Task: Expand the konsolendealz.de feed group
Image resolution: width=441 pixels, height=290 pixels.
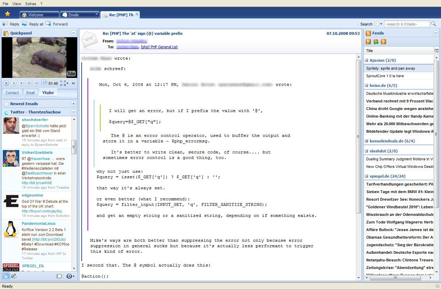Action: click(x=366, y=141)
